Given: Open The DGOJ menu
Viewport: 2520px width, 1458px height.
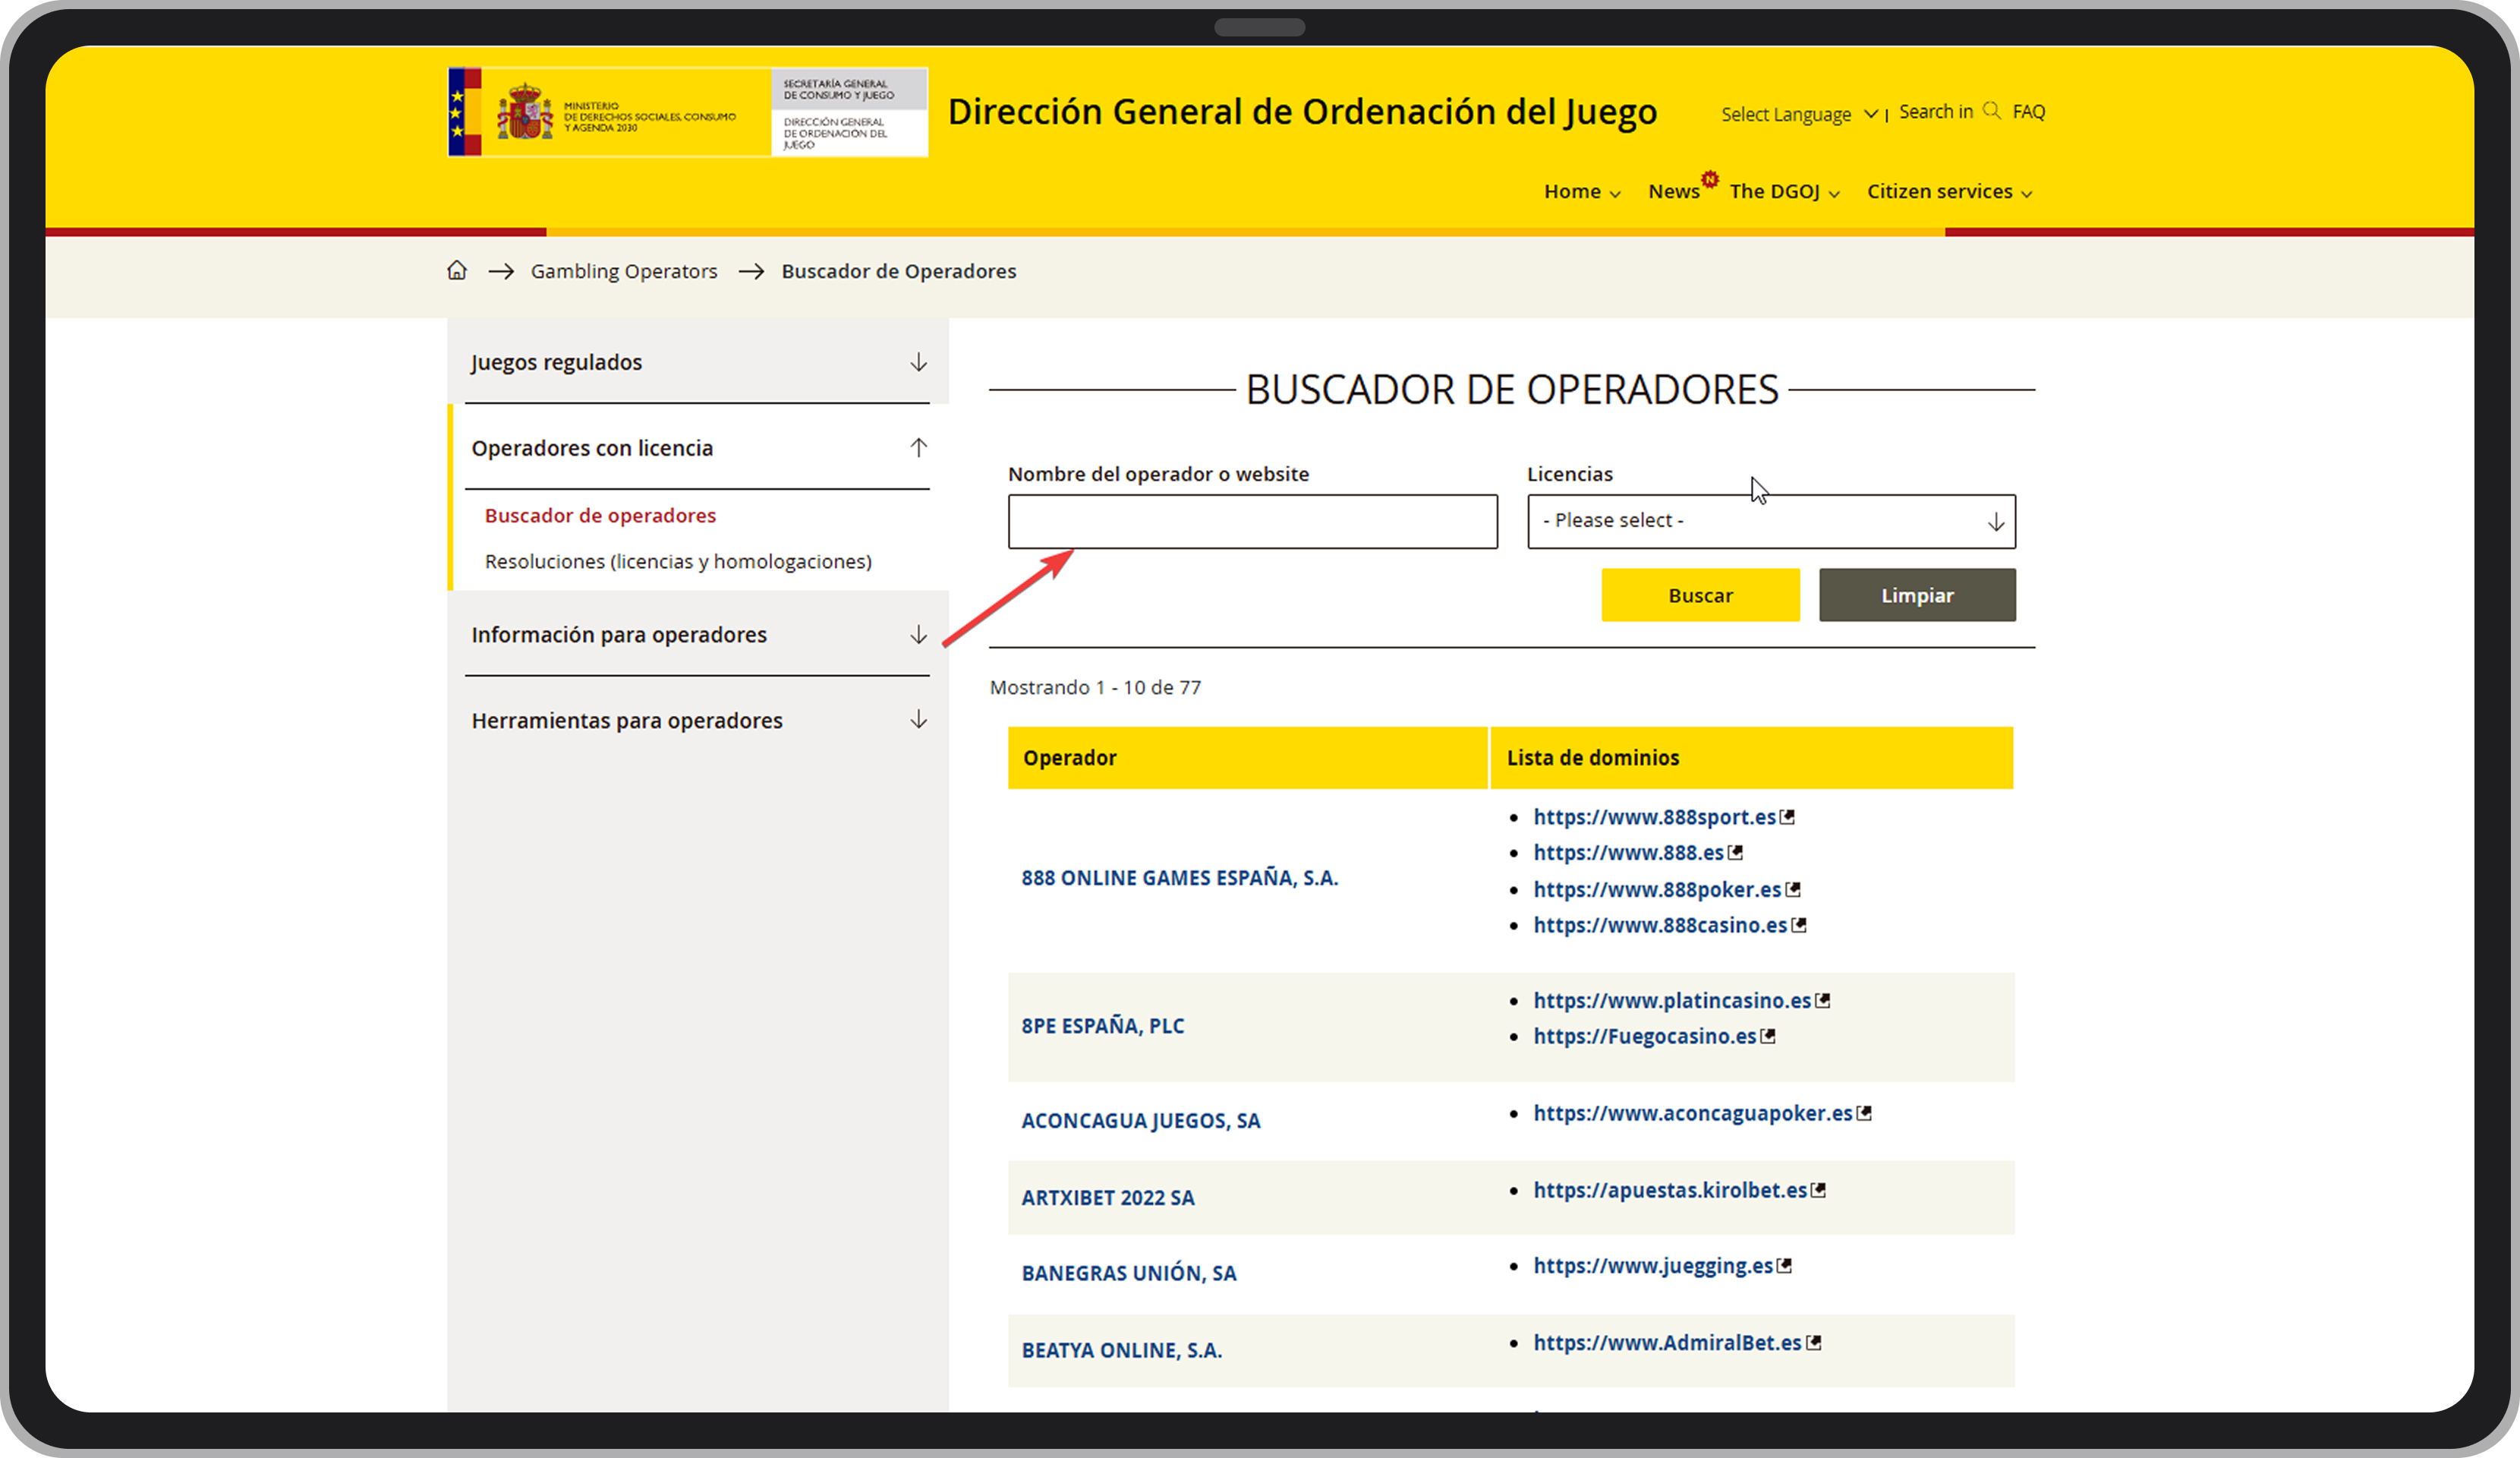Looking at the screenshot, I should coord(1785,191).
